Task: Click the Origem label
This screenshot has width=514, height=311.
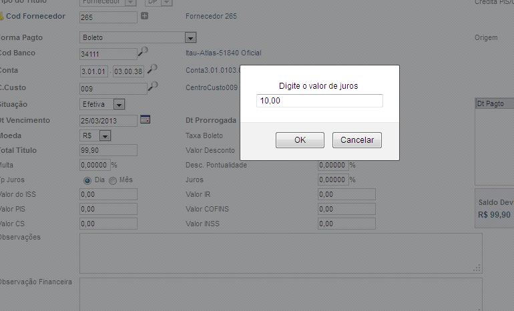Action: click(486, 37)
